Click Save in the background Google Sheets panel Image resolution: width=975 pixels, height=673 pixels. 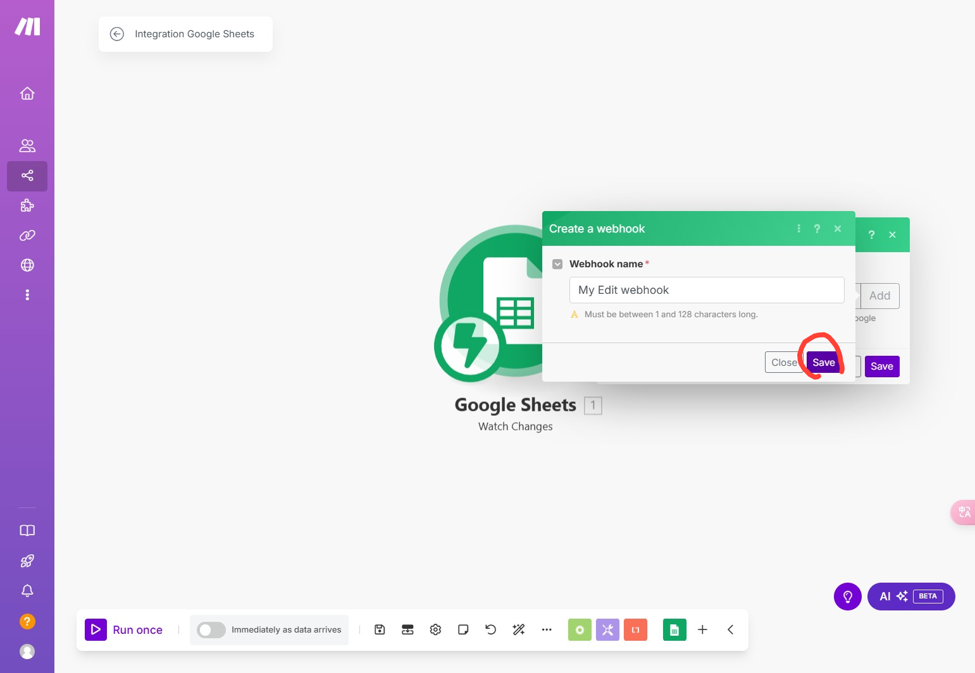click(x=882, y=367)
